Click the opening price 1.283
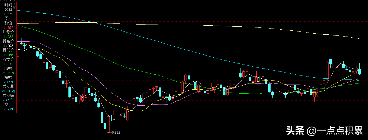Image resolution: width=368 pixels, height=140 pixels. click(8, 37)
